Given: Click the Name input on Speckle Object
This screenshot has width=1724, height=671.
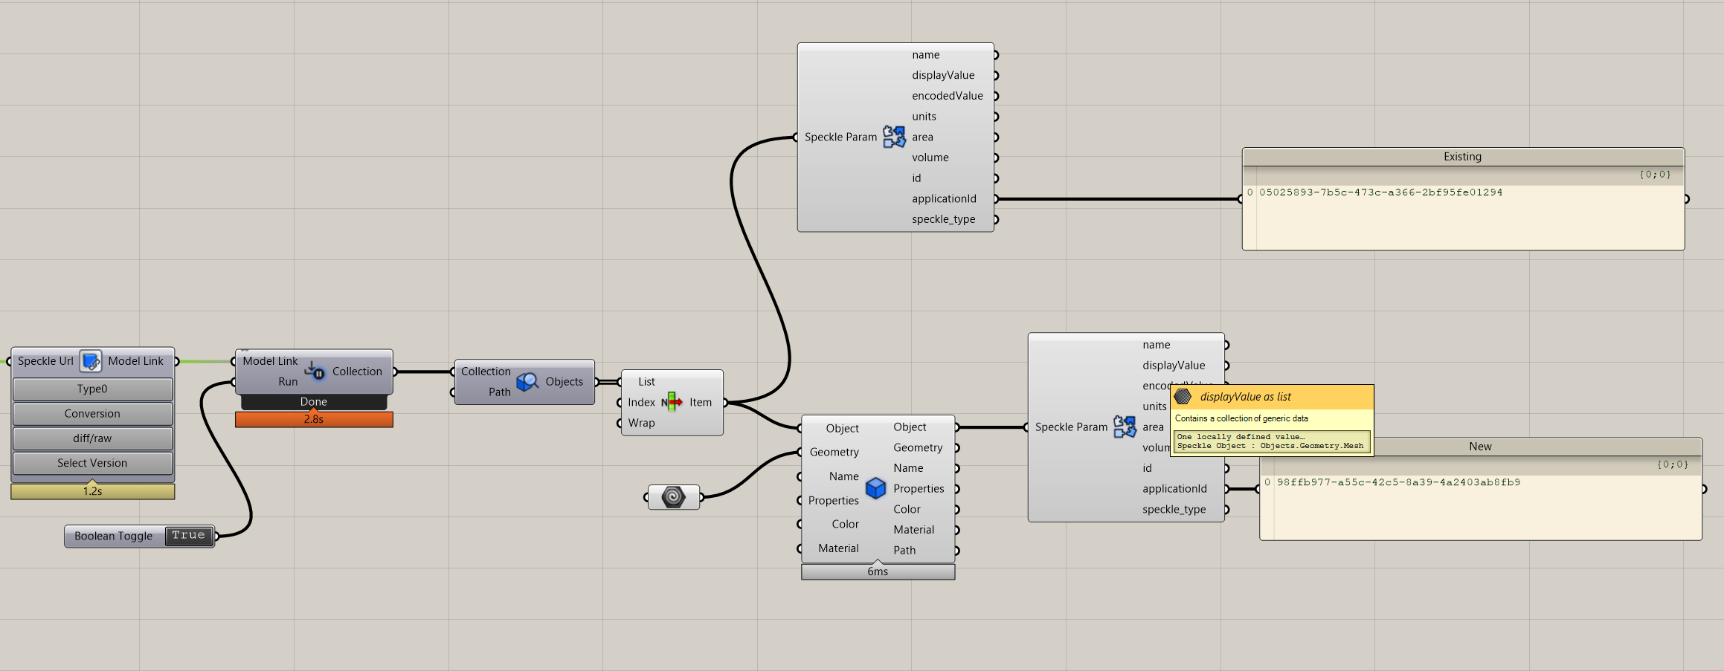Looking at the screenshot, I should (x=844, y=476).
